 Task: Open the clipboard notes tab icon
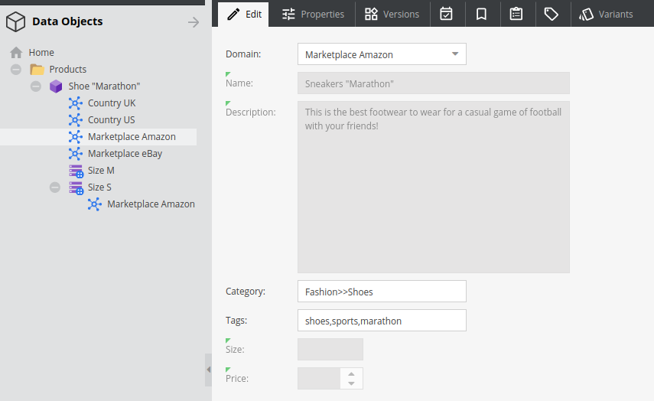pyautogui.click(x=516, y=15)
